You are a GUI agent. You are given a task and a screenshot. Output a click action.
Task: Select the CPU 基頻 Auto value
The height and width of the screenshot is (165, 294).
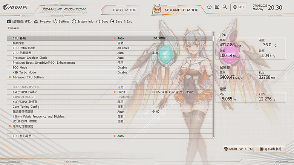120,38
